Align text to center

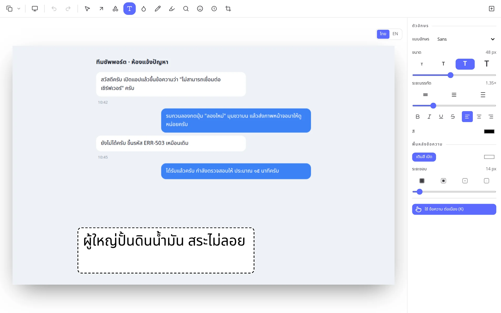(x=479, y=117)
